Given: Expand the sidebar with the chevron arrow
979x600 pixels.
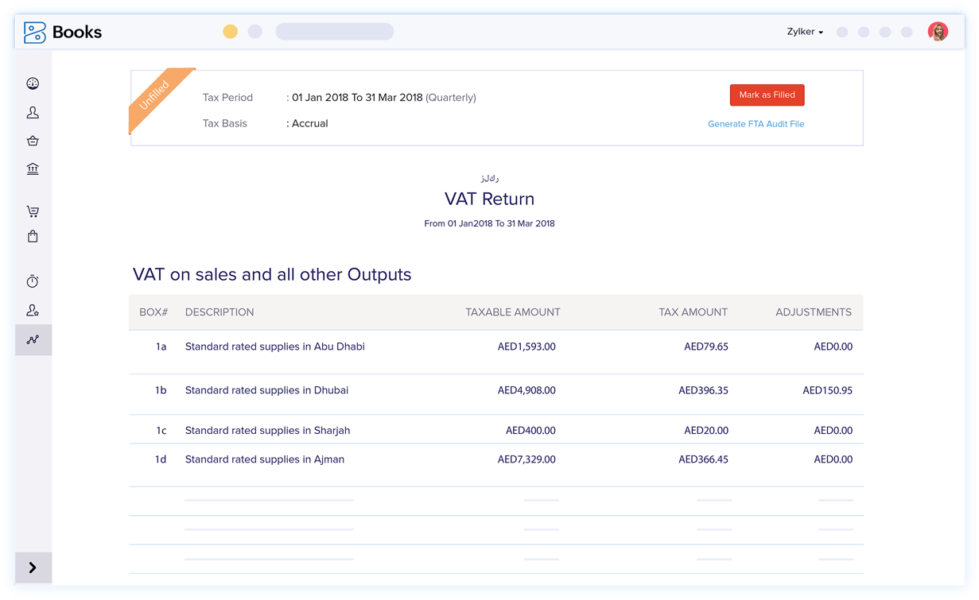Looking at the screenshot, I should (33, 567).
